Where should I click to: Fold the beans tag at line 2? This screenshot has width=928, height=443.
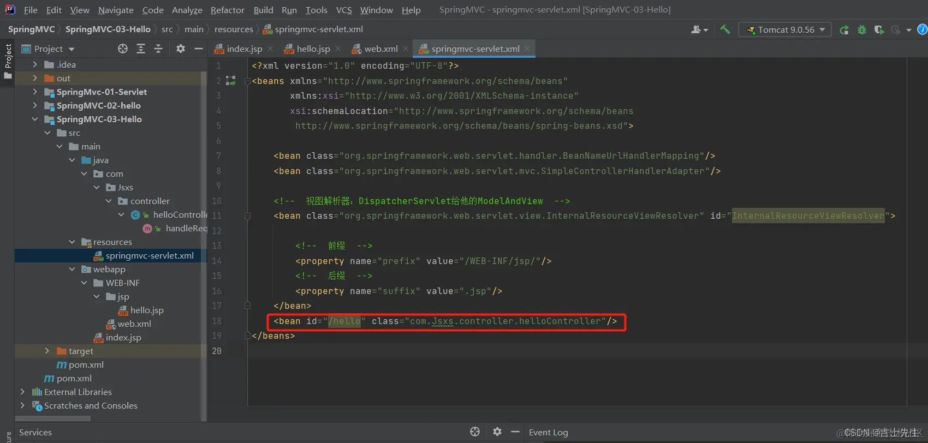pos(247,81)
